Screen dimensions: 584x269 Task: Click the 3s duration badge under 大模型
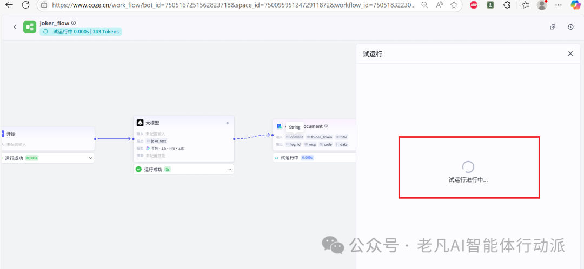[x=168, y=169]
